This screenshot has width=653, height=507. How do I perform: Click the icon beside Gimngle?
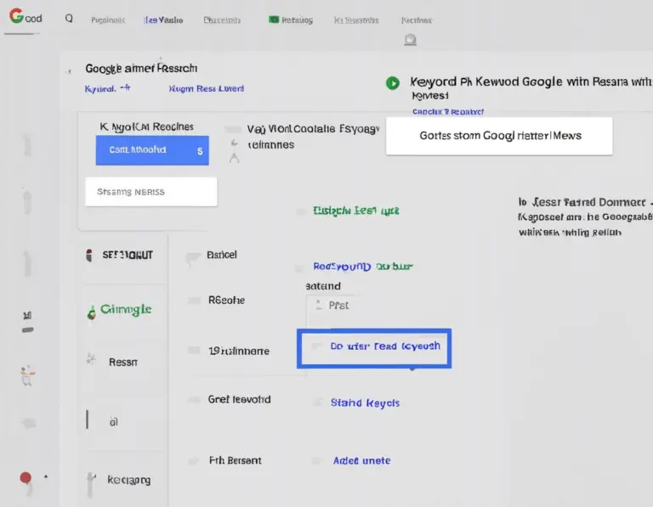91,313
